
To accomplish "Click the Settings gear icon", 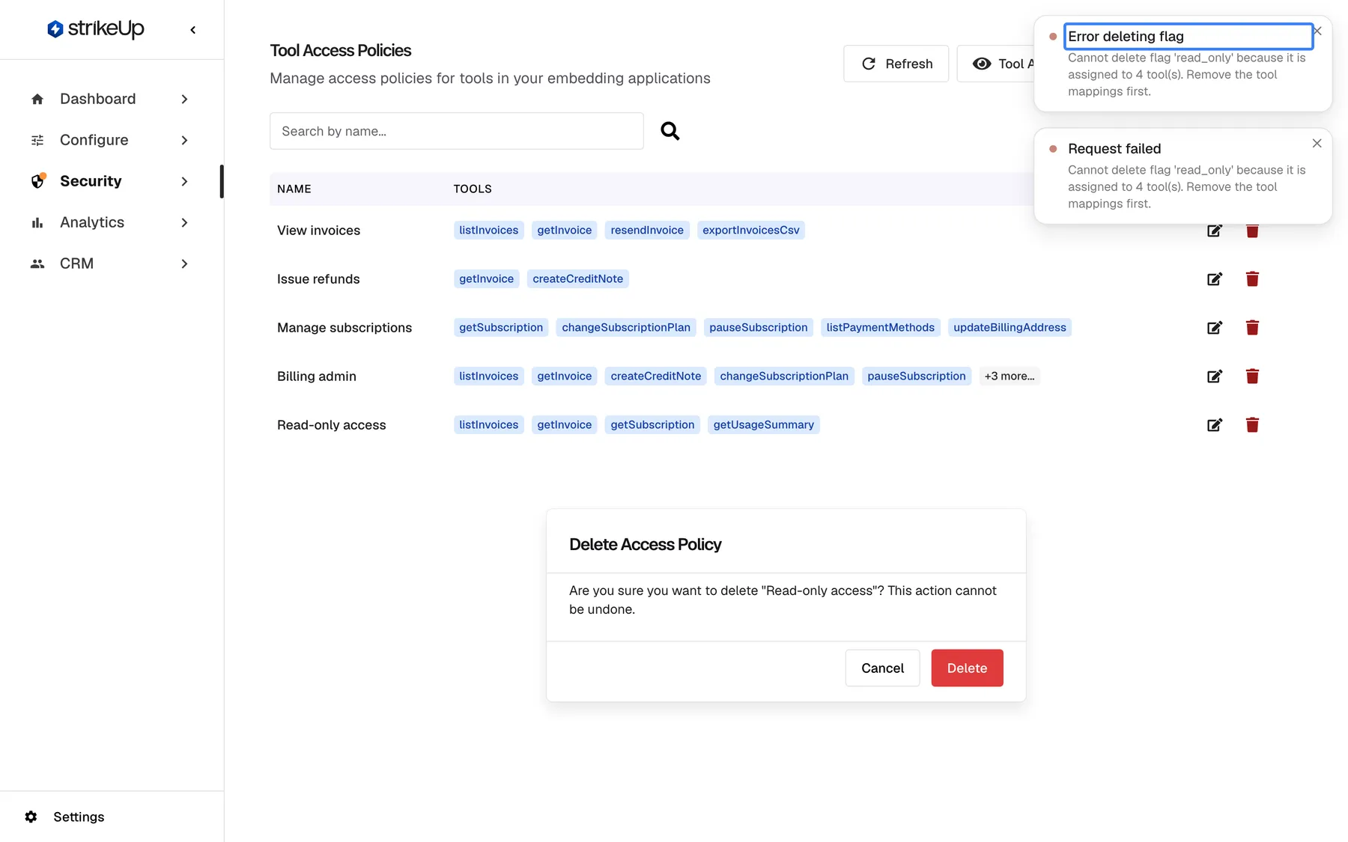I will 31,817.
